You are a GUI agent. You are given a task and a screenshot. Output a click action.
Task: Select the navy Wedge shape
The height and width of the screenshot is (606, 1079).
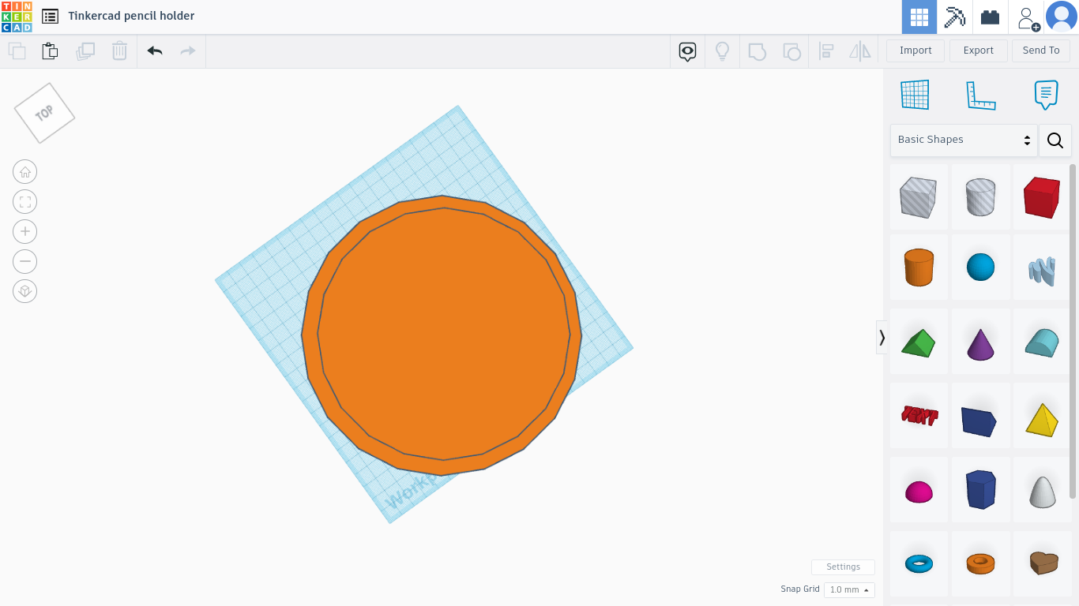[x=980, y=417]
